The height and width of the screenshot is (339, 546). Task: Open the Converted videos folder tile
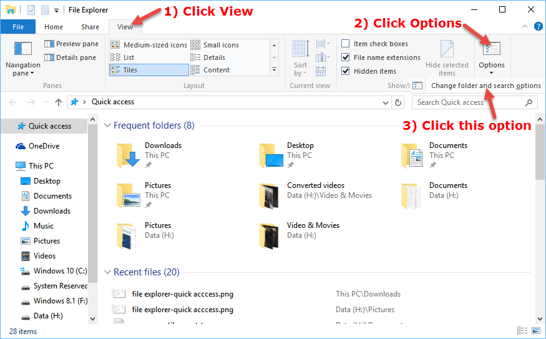(316, 195)
